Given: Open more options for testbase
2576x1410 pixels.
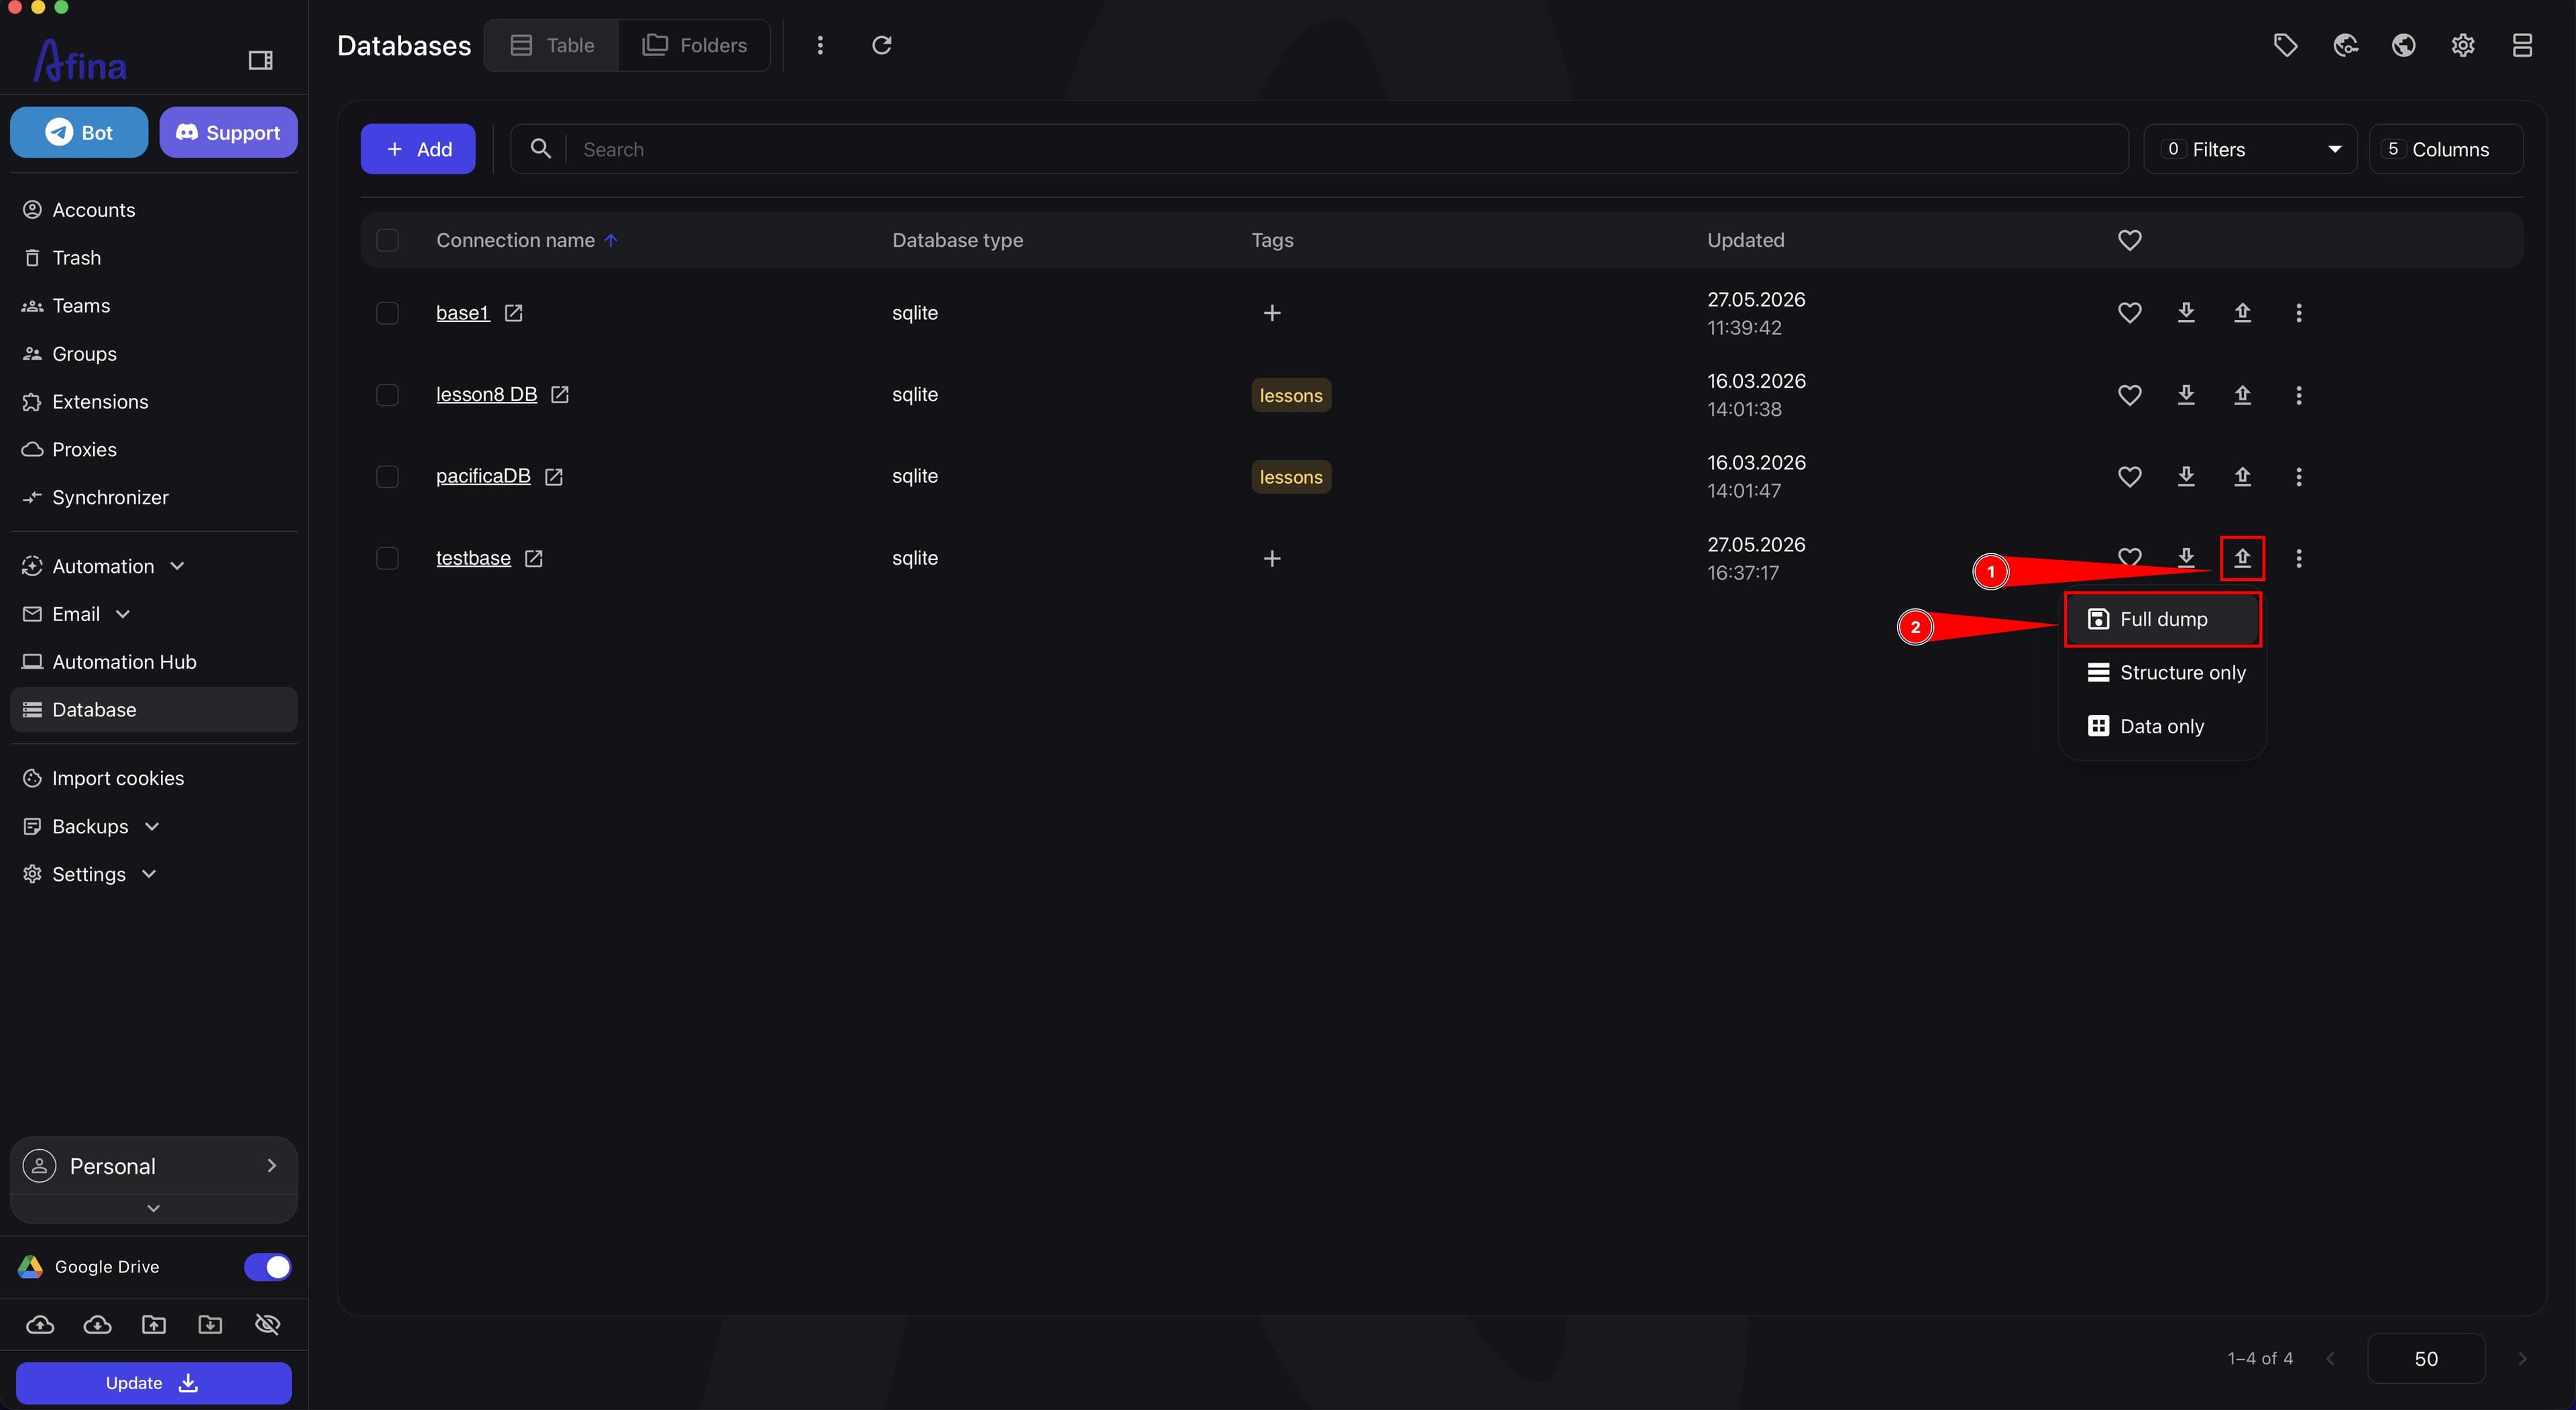Looking at the screenshot, I should point(2299,558).
